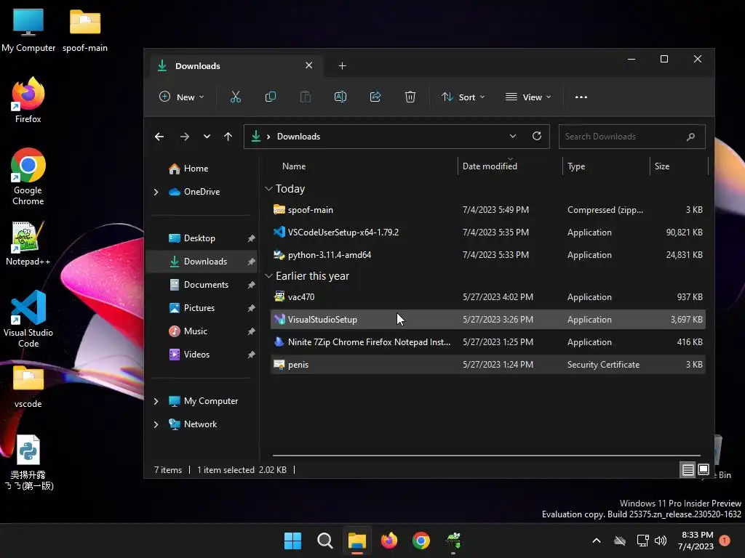Open the Google Chrome desktop shortcut
745x558 pixels.
28,177
